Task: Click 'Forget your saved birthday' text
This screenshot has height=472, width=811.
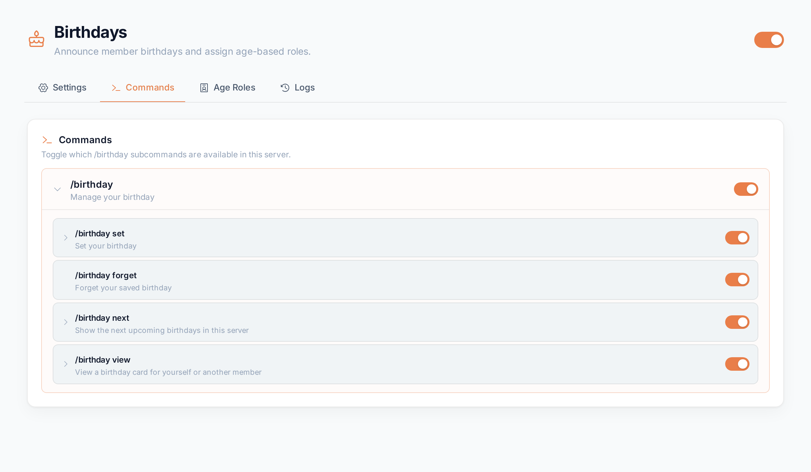Action: click(x=123, y=288)
